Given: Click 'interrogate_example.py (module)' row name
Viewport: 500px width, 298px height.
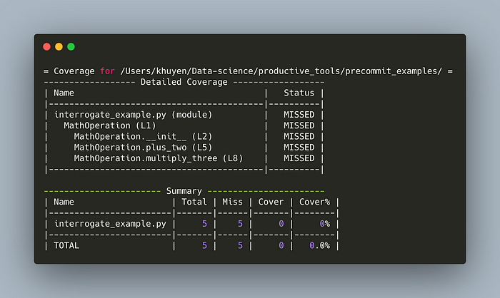Looking at the screenshot, I should click(133, 115).
